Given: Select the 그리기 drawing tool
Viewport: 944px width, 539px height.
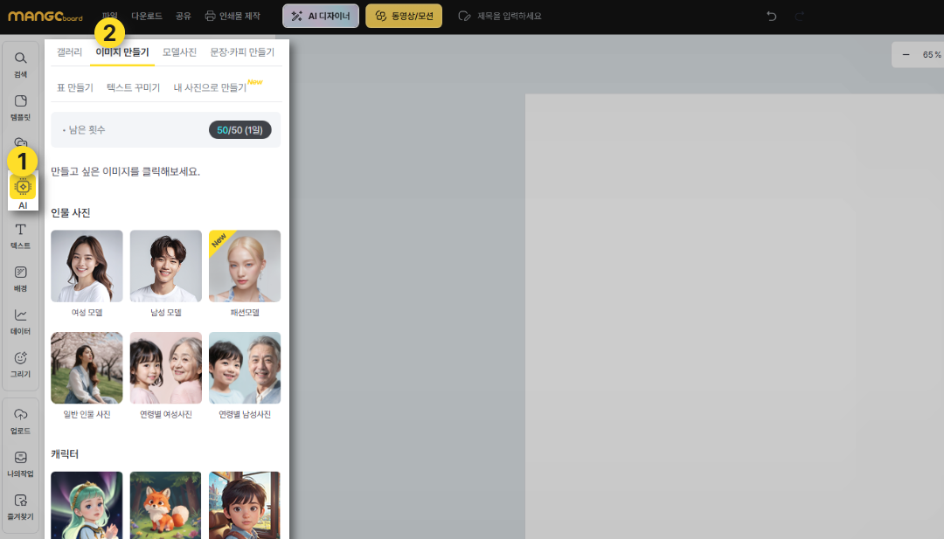Looking at the screenshot, I should click(21, 363).
